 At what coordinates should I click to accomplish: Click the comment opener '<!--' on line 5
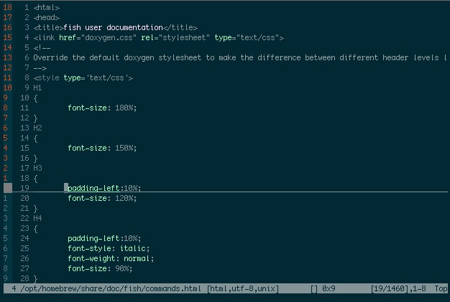(42, 48)
